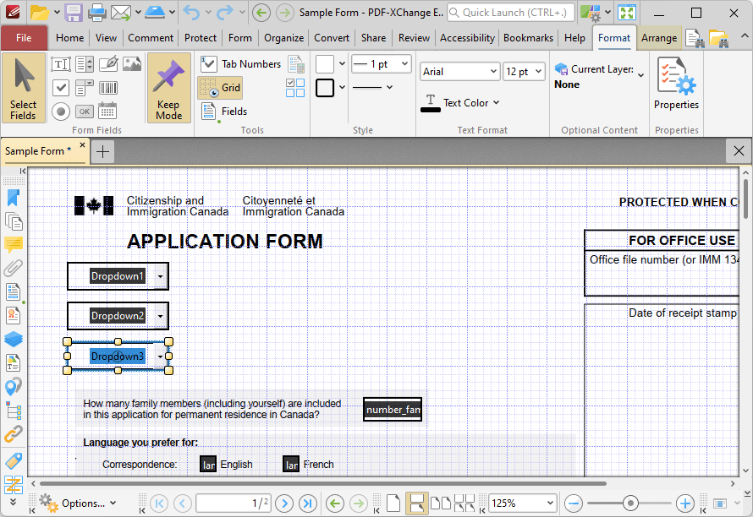This screenshot has height=517, width=753.
Task: Open the File menu
Action: [24, 38]
